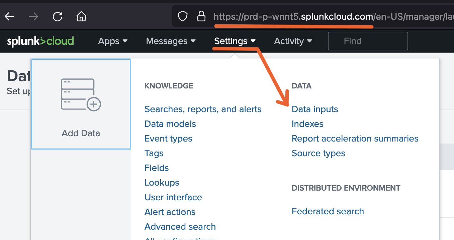Click the shield tracking protection icon
This screenshot has height=240, width=454.
click(182, 16)
